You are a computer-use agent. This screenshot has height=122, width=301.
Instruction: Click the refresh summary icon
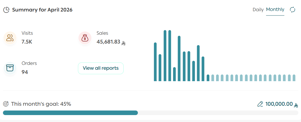pos(292,10)
